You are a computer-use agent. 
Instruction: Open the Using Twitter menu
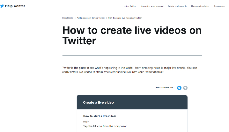[x=130, y=6]
